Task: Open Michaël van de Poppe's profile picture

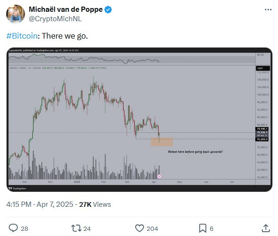Action: click(16, 14)
